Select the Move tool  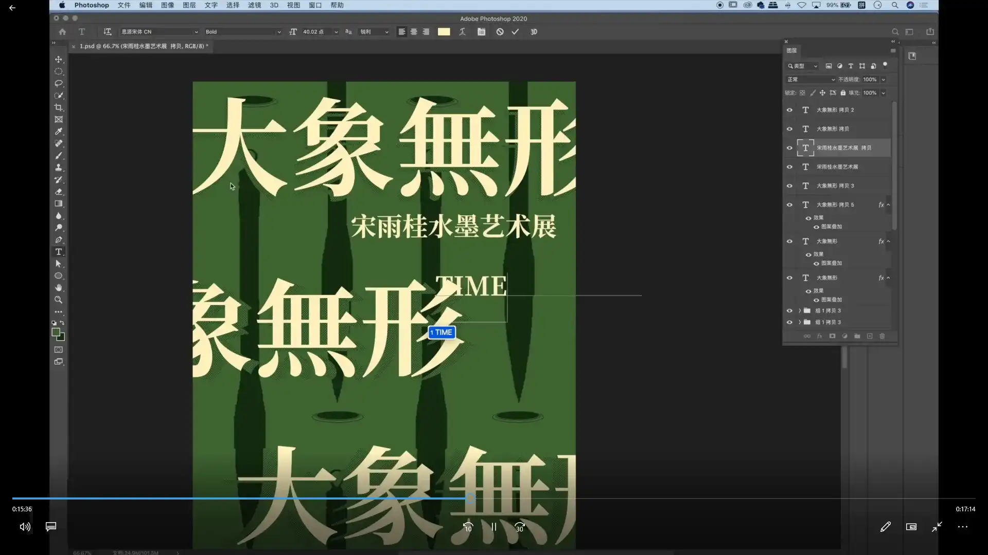tap(59, 60)
